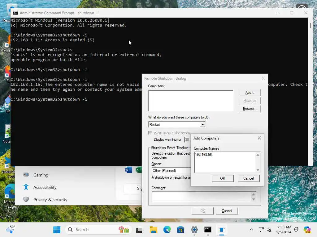Click the Remove button in Remote Shutdown Dialog
The width and height of the screenshot is (317, 237).
pos(250,101)
